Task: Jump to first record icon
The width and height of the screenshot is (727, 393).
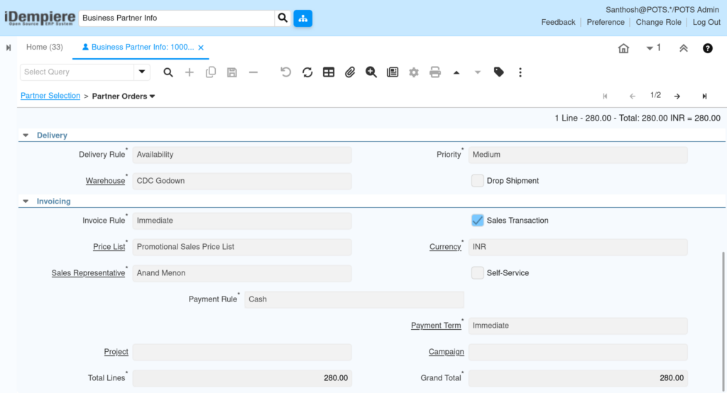Action: click(x=605, y=96)
